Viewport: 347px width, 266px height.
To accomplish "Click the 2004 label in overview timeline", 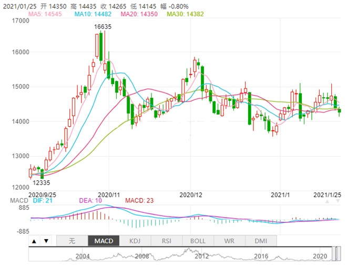I will 83,256.
